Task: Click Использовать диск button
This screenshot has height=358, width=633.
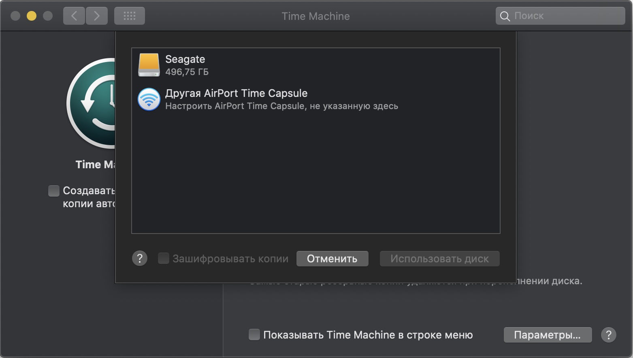Action: click(439, 259)
